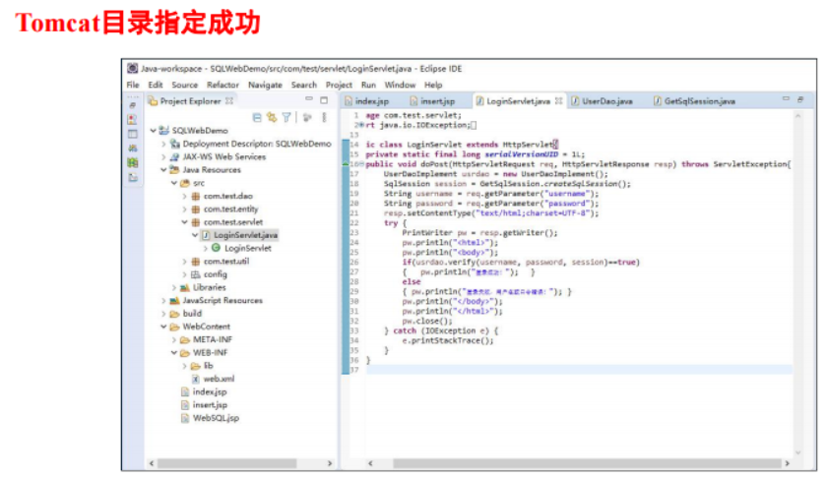Screen dimensions: 828x478
Task: Maximize the Project Explorer panel
Action: tap(324, 99)
